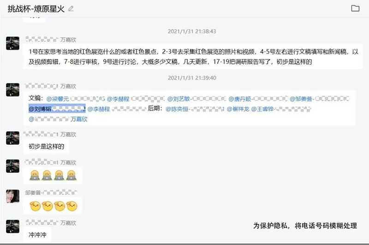Click the @王睿铧 mention link

pos(262,109)
